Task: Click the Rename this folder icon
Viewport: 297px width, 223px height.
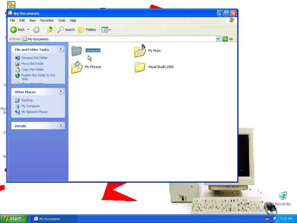Action: click(17, 58)
